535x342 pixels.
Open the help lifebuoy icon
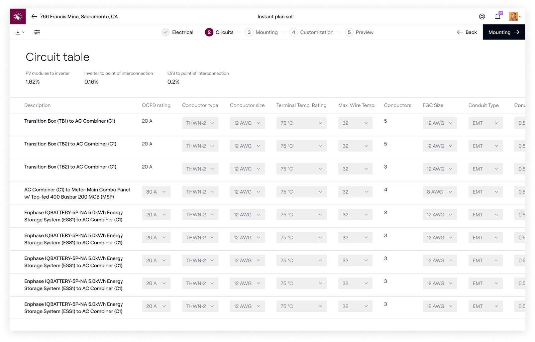(482, 16)
